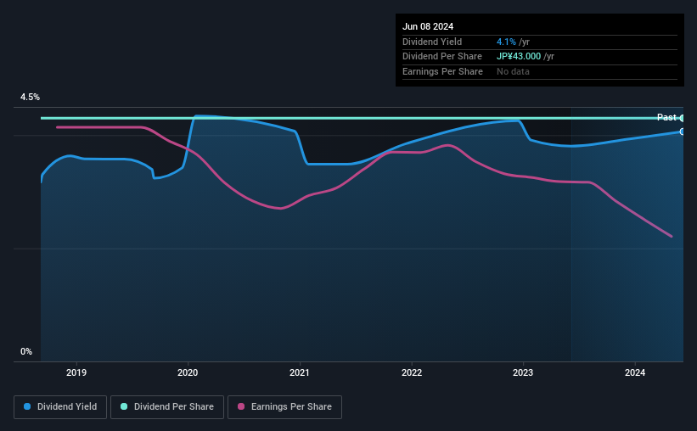The height and width of the screenshot is (431, 697).
Task: Click the teal Dividend Per Share legend dot
Action: [124, 406]
